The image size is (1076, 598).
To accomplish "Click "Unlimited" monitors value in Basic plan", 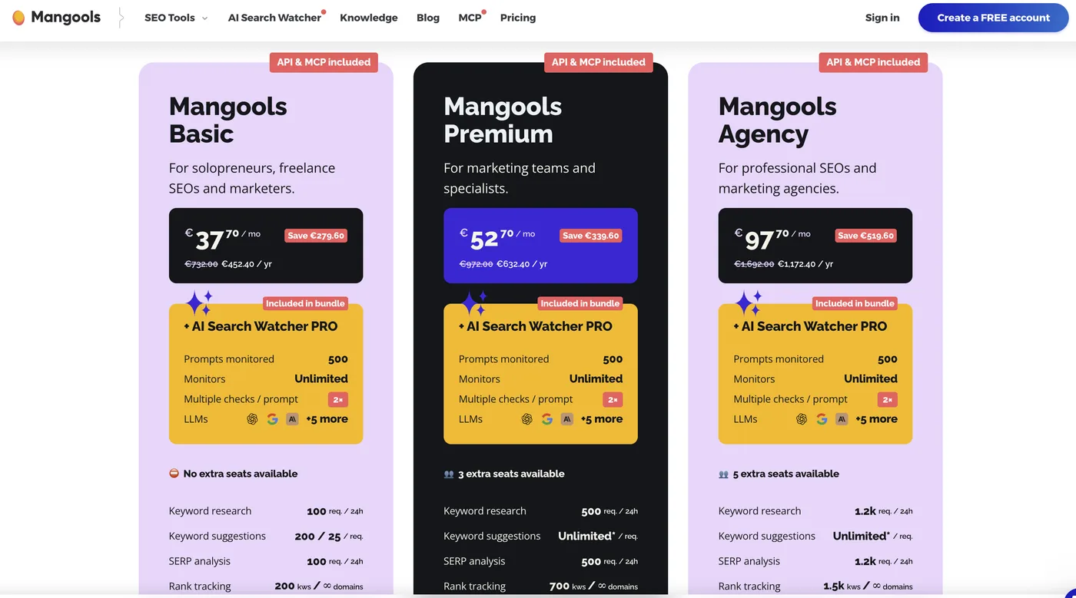I will (321, 378).
